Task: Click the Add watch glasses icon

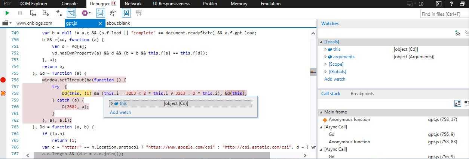Action: 457,33
